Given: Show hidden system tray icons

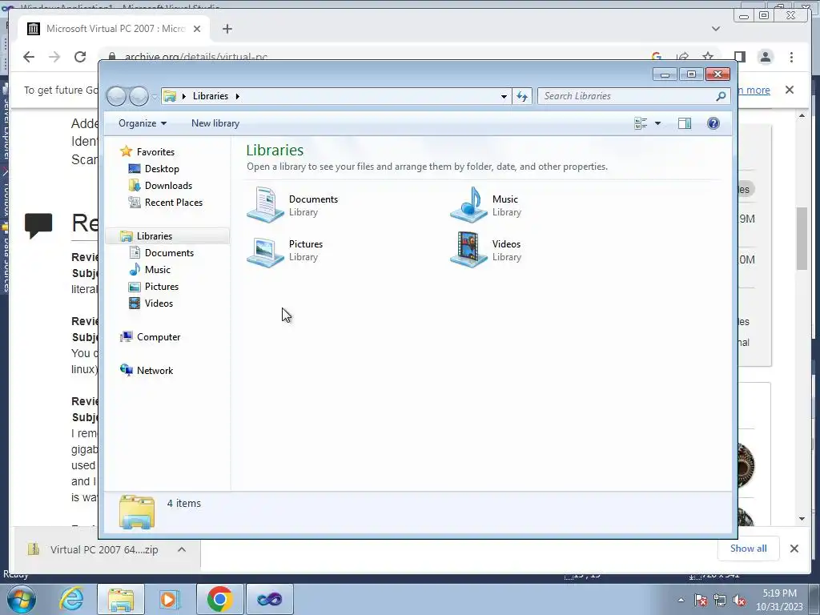Looking at the screenshot, I should pyautogui.click(x=681, y=601).
